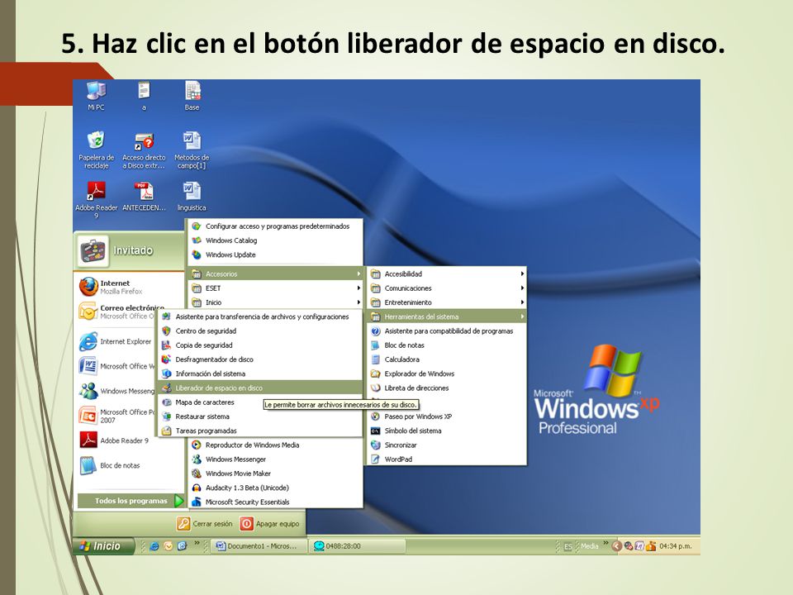Screen dimensions: 793x595
Task: Click the 04:34 p.m. taskbar clock
Action: point(675,546)
